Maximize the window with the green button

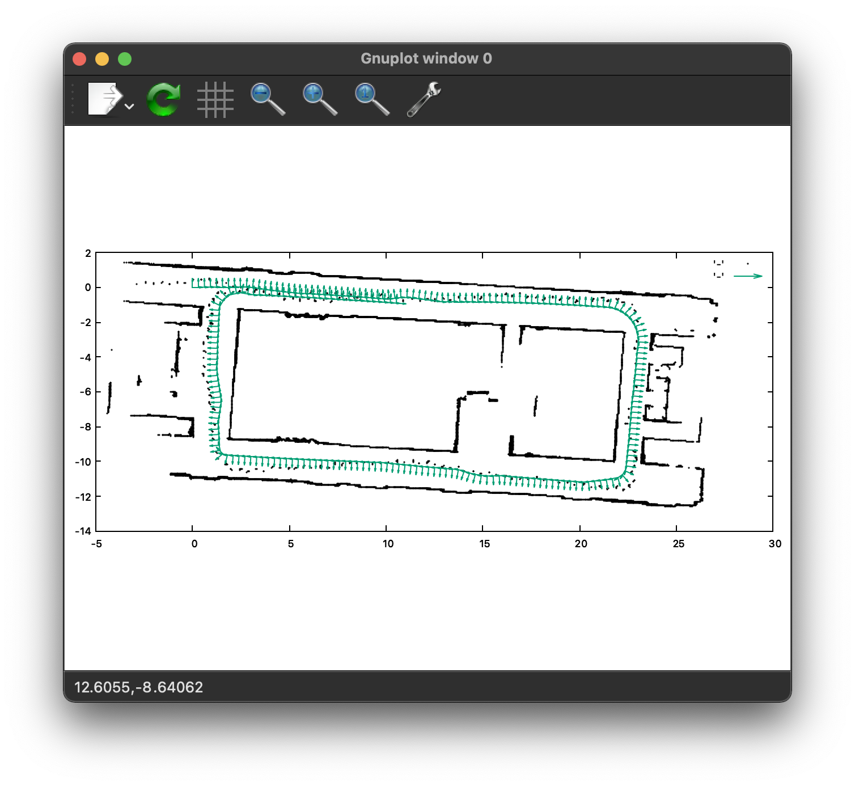(x=125, y=59)
